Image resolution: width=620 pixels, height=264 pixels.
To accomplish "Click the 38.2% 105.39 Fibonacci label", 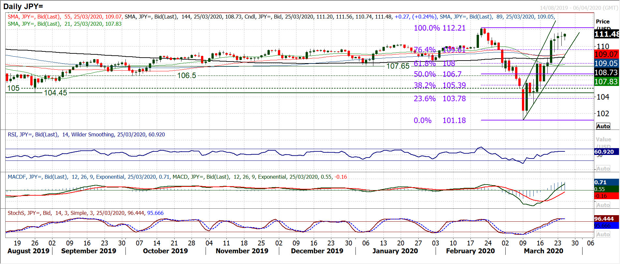I will click(x=440, y=85).
